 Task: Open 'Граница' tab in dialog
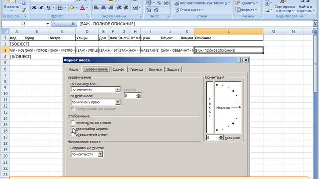[x=137, y=69]
